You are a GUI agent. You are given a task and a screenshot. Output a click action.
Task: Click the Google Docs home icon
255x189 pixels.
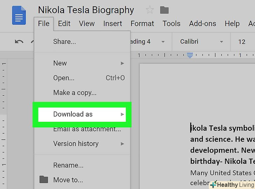coord(19,16)
